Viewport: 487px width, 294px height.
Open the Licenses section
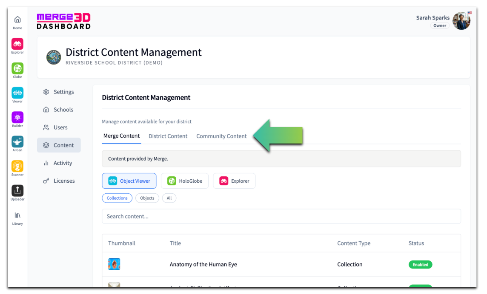tap(59, 181)
